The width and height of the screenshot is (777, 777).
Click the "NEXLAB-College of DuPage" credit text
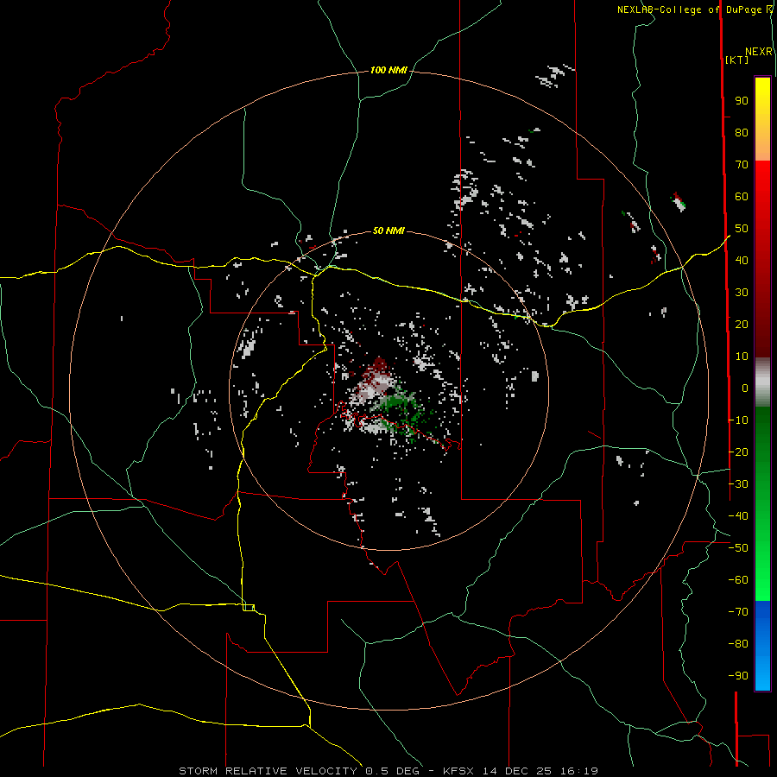(x=690, y=9)
